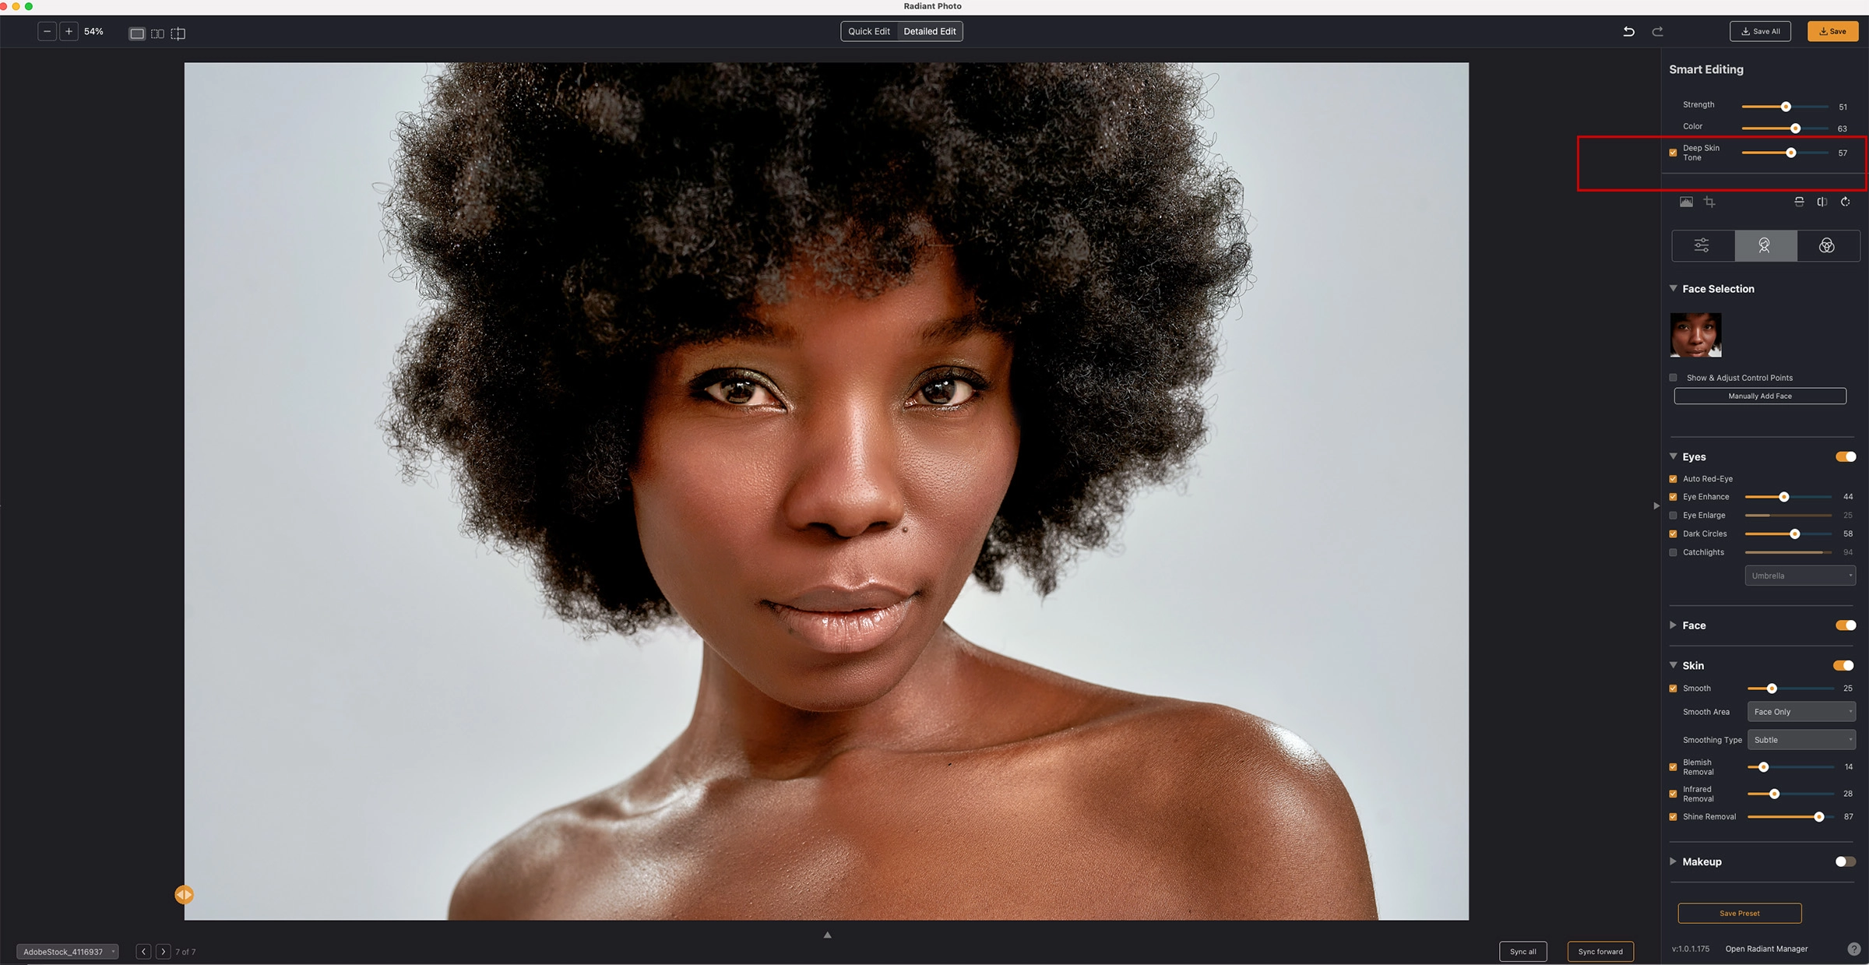Click the flip horizontal mirror icon
The height and width of the screenshot is (965, 1869).
[1822, 202]
